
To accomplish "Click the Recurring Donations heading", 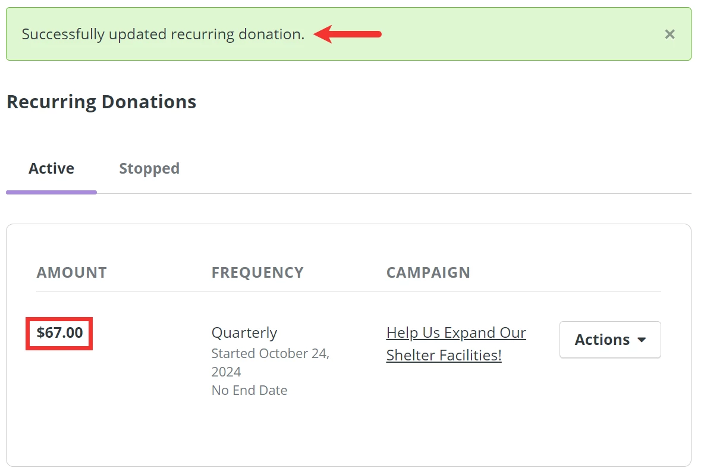I will 101,102.
